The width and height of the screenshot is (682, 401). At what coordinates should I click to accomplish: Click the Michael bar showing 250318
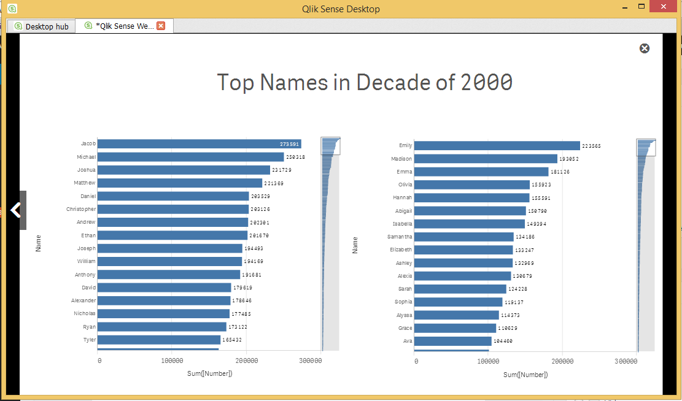(190, 157)
